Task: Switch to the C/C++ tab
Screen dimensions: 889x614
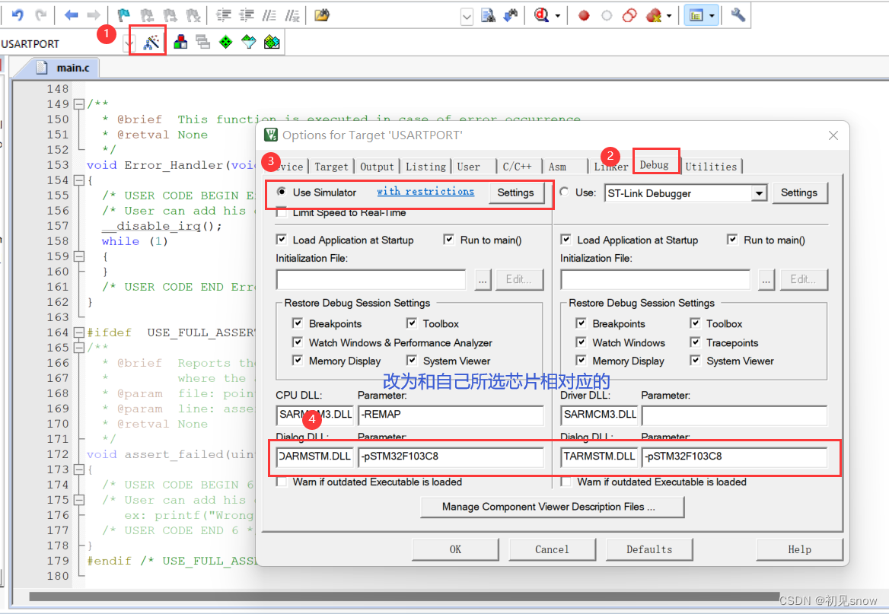Action: click(517, 167)
